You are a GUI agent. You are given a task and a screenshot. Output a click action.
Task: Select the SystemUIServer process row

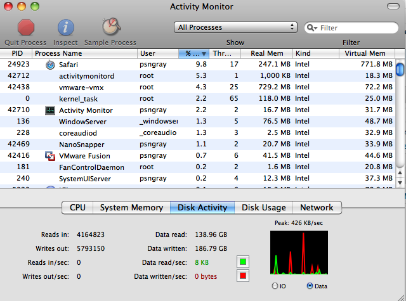(x=197, y=178)
